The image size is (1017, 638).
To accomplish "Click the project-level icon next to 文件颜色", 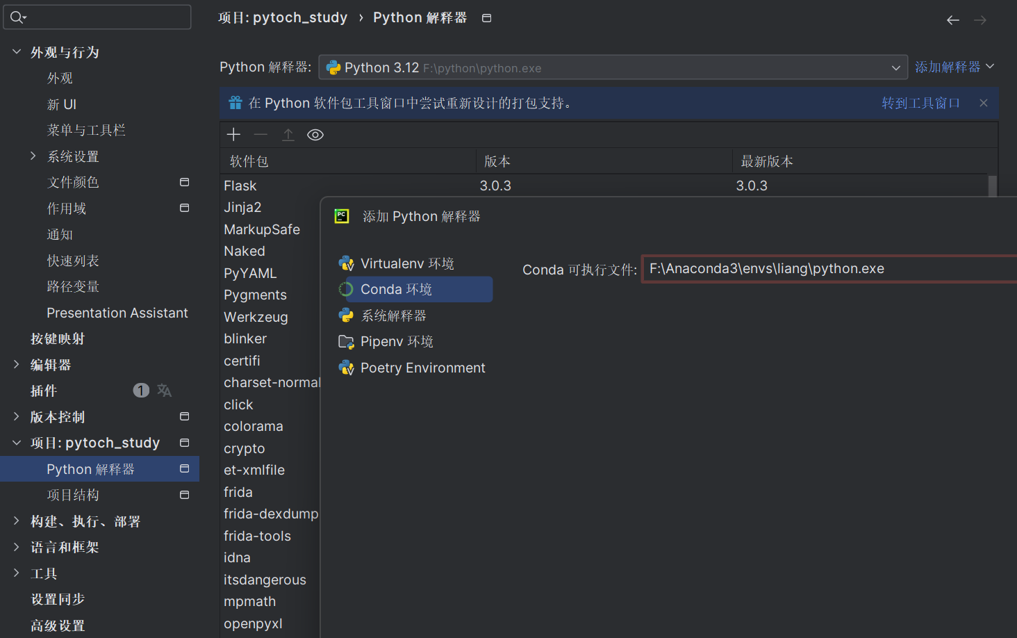I will tap(185, 182).
